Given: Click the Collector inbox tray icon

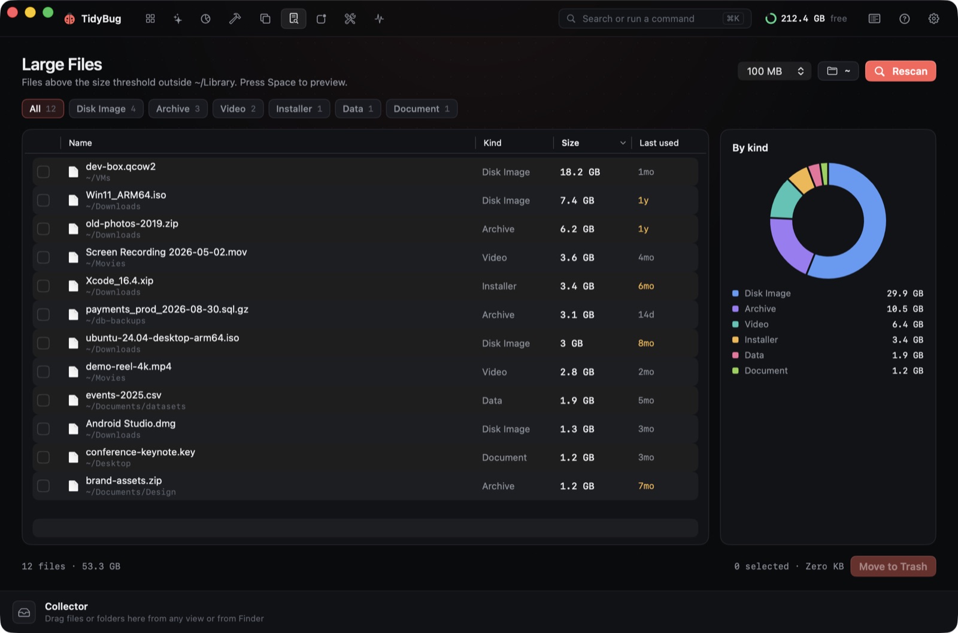Looking at the screenshot, I should 24,612.
